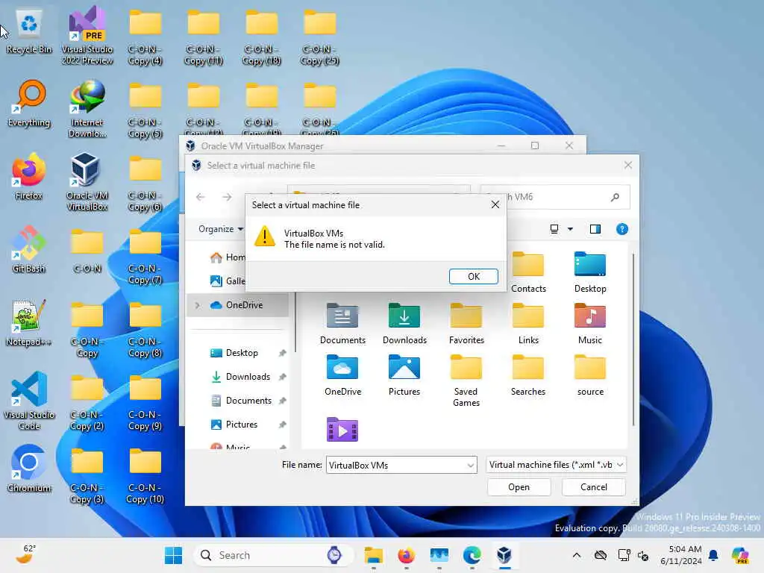Go forward in the file dialog
Image resolution: width=764 pixels, height=573 pixels.
click(227, 197)
